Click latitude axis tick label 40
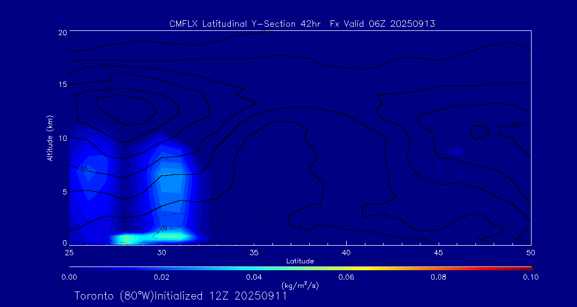Viewport: 577px width, 307px height. 346,253
